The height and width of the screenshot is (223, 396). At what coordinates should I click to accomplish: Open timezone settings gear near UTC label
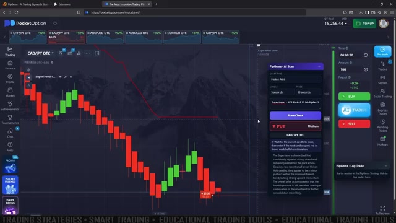coord(52,63)
